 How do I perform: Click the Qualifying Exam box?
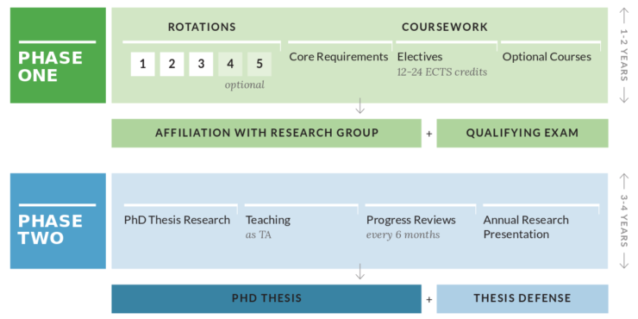(x=522, y=133)
